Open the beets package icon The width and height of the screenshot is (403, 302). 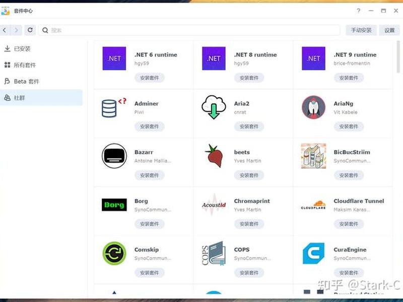pos(214,156)
